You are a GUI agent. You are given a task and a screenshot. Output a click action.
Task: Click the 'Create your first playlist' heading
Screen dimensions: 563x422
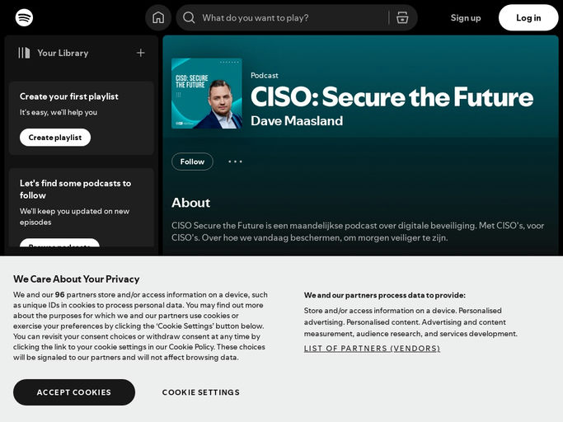(x=69, y=96)
